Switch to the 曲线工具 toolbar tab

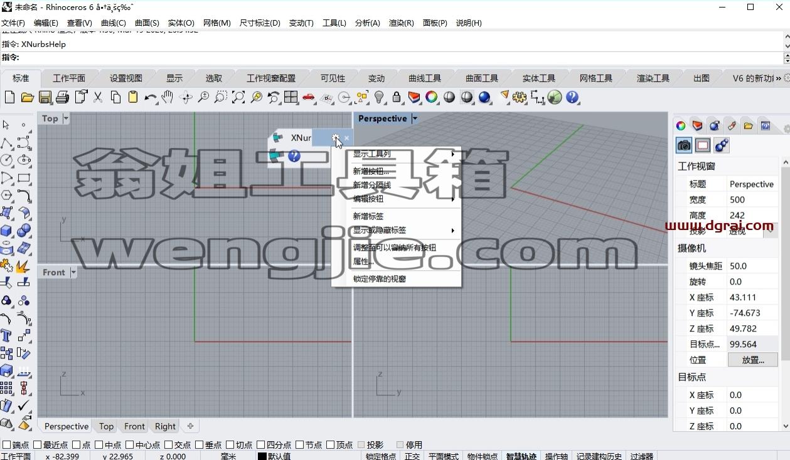425,78
